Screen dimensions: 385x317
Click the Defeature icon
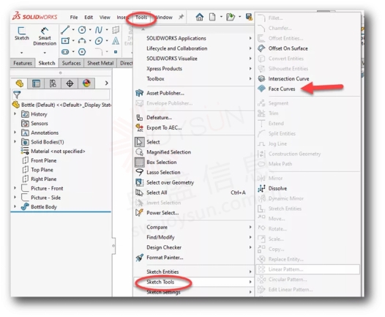tap(140, 118)
